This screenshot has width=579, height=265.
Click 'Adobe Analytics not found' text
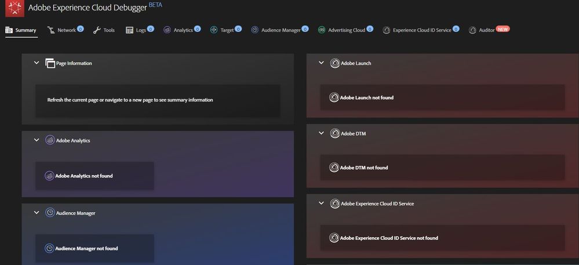[84, 176]
